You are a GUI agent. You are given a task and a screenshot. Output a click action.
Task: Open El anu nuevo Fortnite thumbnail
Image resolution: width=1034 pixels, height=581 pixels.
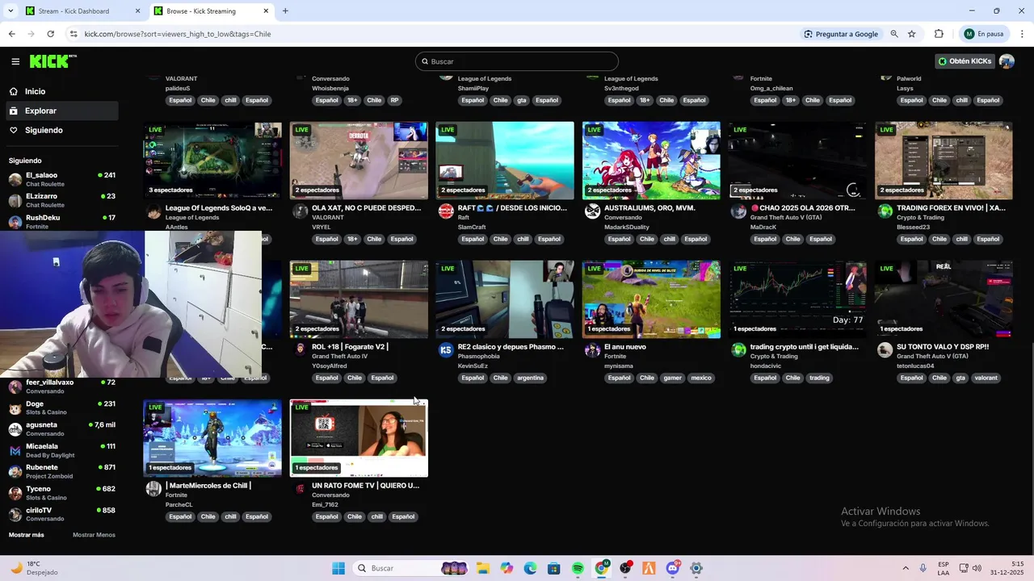pos(651,299)
